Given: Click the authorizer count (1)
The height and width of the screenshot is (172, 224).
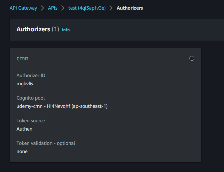Looking at the screenshot, I should click(55, 29).
